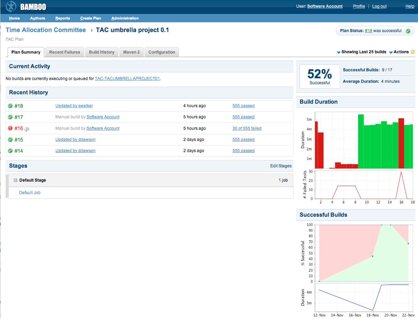Click the green success icon for build #17
The height and width of the screenshot is (319, 418).
tap(10, 117)
